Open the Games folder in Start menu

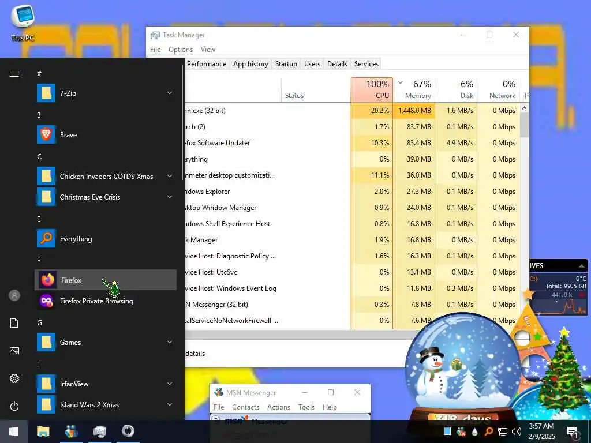[46, 342]
